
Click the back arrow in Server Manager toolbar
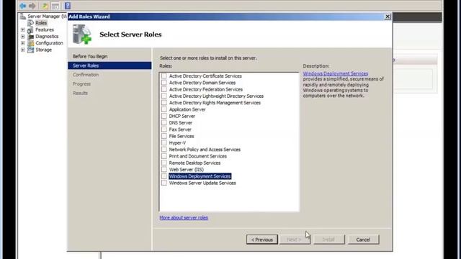[x=22, y=6]
